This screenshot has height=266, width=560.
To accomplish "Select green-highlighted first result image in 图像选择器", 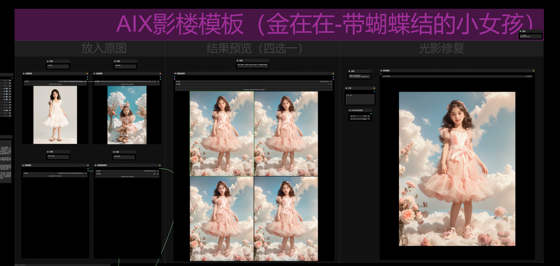I will (x=222, y=134).
